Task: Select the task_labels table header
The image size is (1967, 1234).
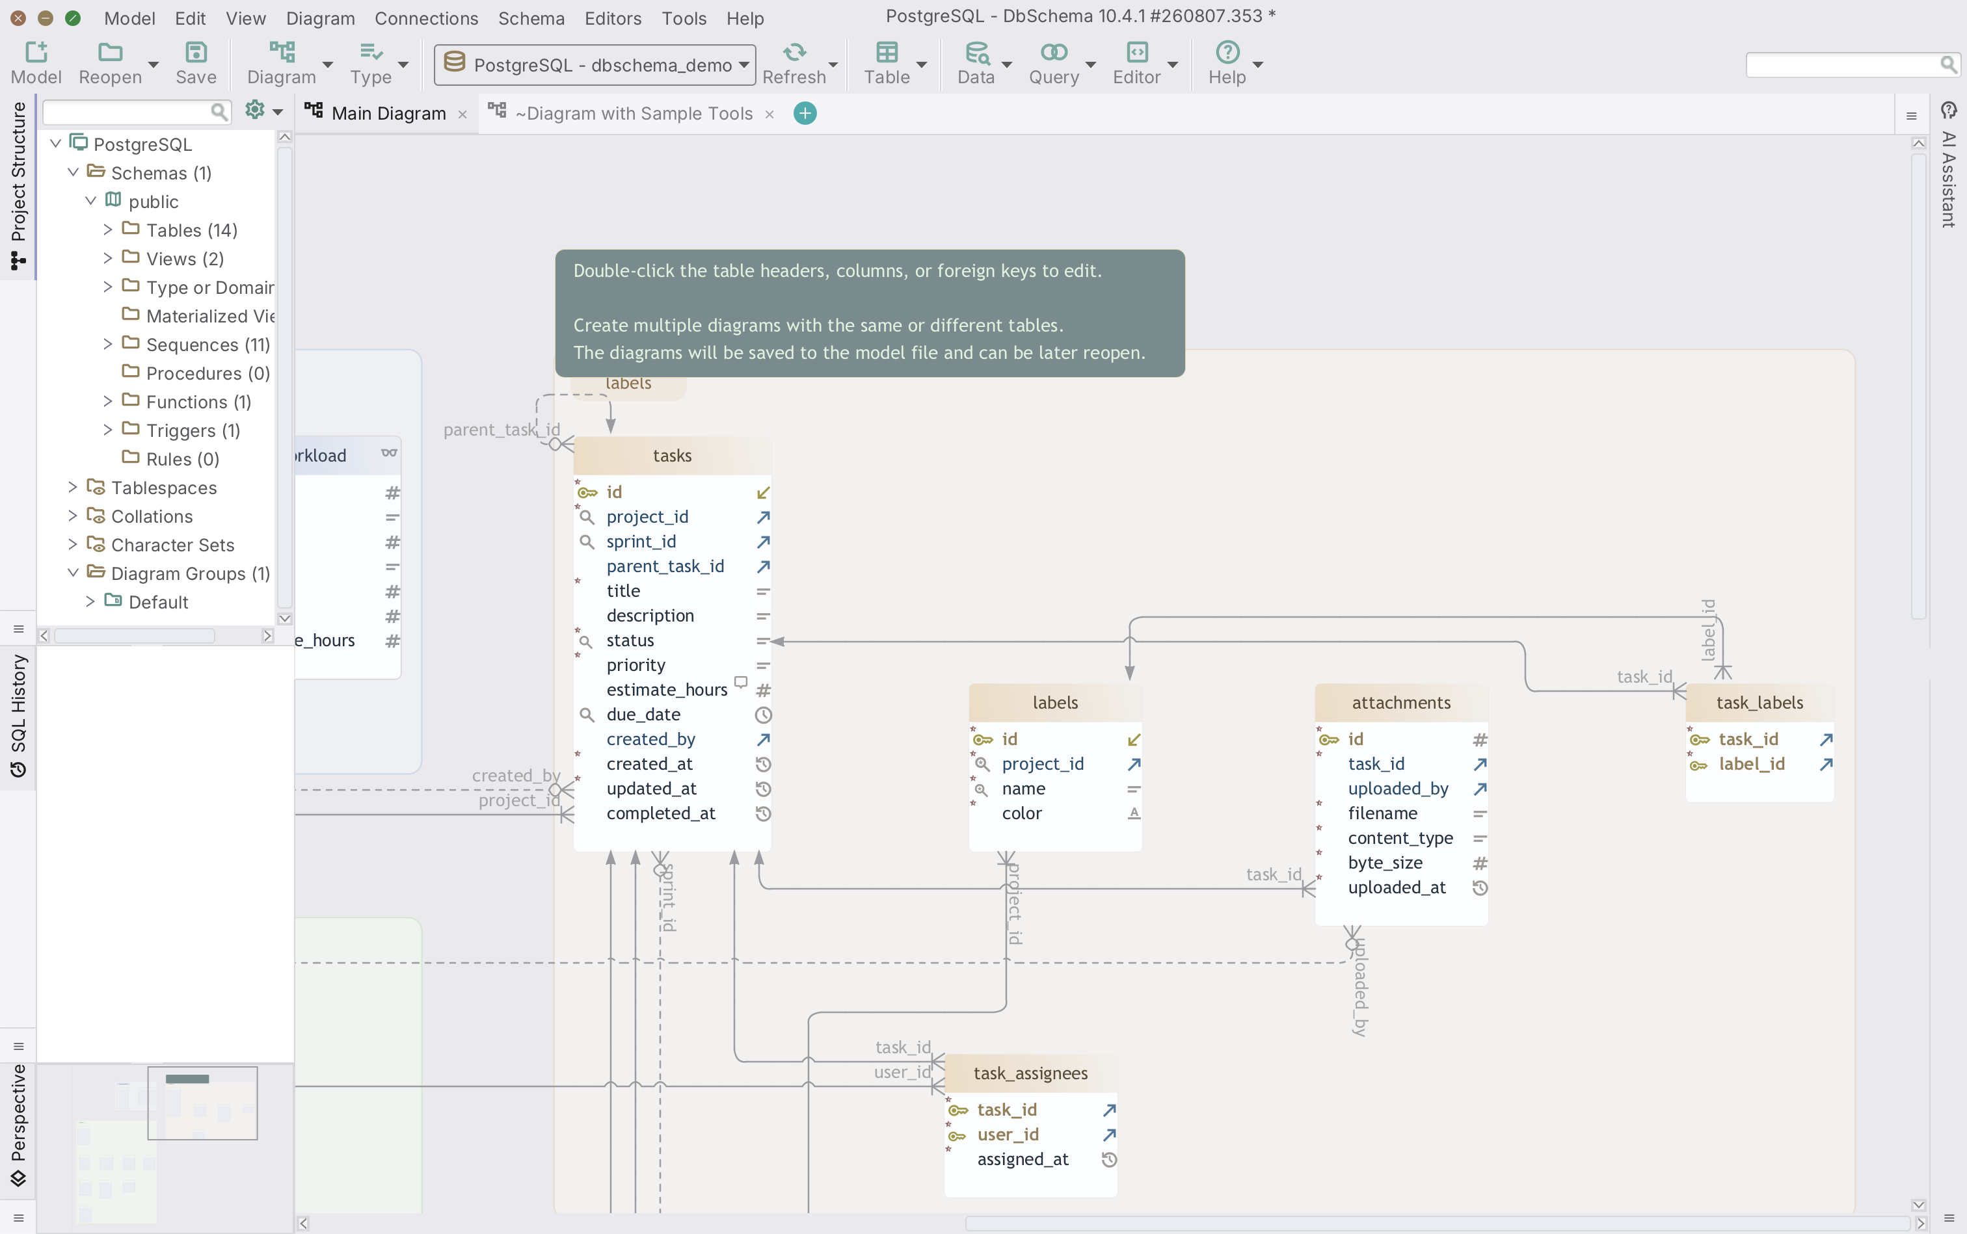Action: 1760,703
